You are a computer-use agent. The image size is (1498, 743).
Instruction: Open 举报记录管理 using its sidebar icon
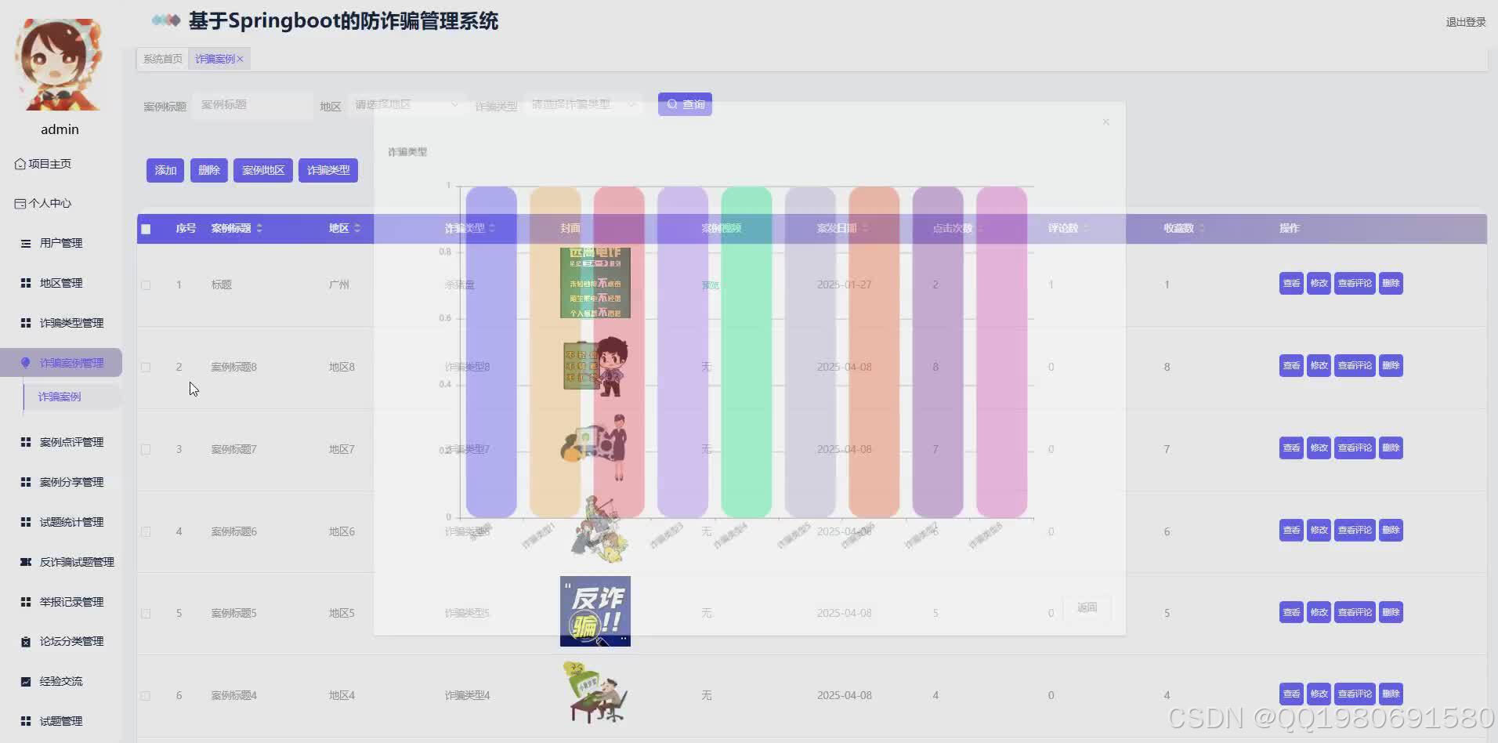[24, 601]
